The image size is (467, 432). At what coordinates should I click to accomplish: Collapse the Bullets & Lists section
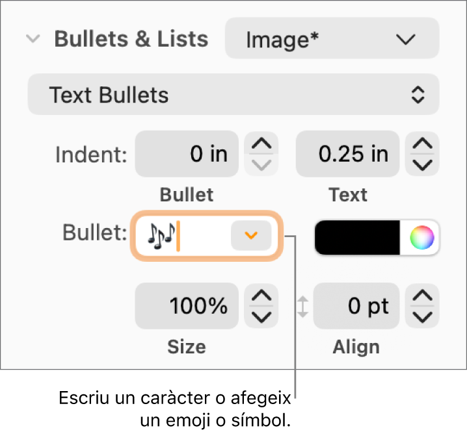(32, 39)
